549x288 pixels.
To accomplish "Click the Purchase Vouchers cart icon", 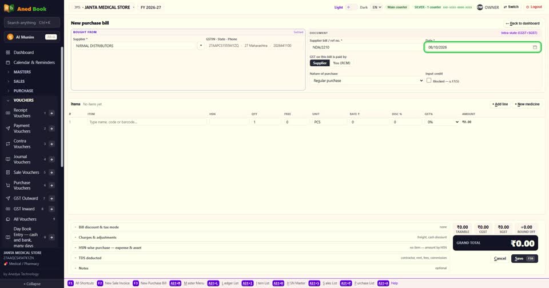I will pos(7,186).
